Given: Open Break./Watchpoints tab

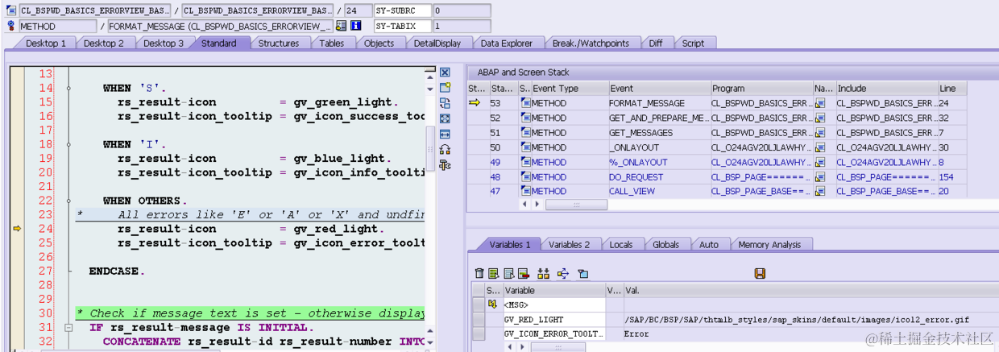Looking at the screenshot, I should tap(591, 43).
